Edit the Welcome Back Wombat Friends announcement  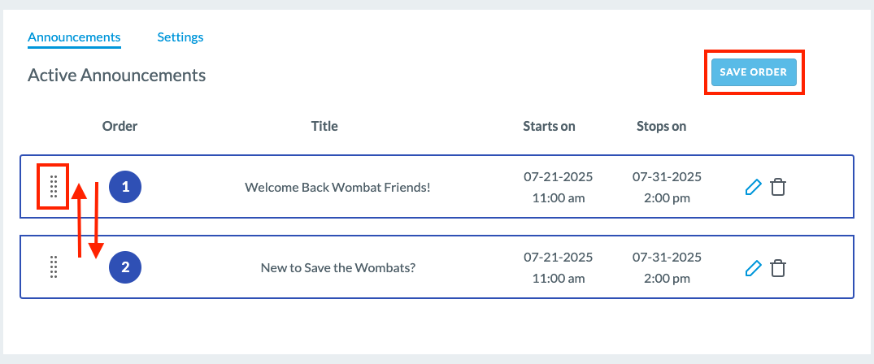[x=753, y=188]
